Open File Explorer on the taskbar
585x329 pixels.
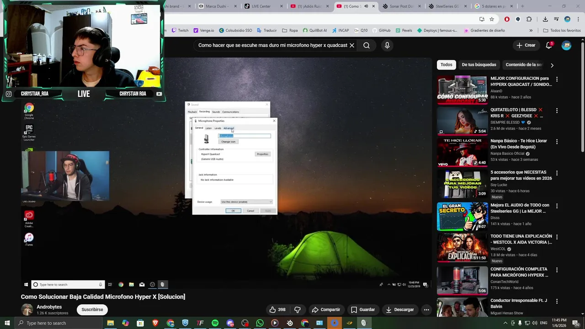[110, 323]
